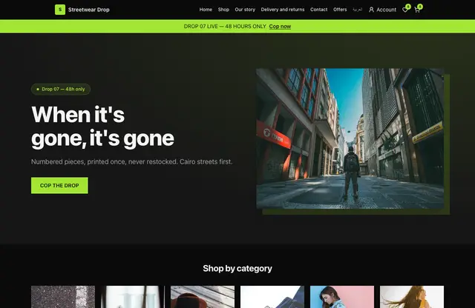Click the green S logo icon
Viewport: 475px width, 308px height.
60,10
